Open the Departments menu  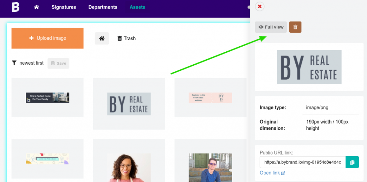click(103, 7)
